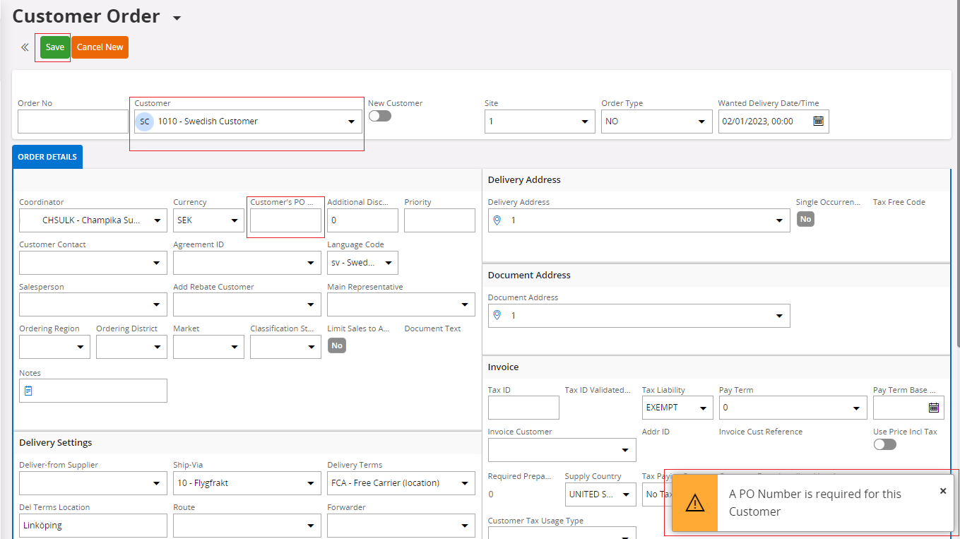Click the Notes clipboard icon
This screenshot has width=960, height=539.
point(28,391)
